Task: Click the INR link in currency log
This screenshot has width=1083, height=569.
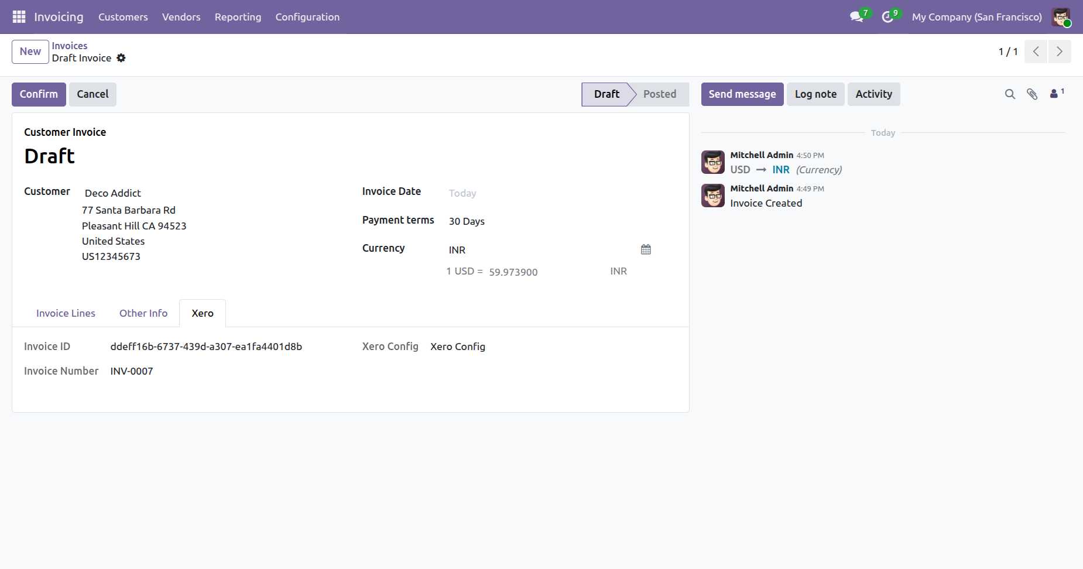Action: click(781, 170)
